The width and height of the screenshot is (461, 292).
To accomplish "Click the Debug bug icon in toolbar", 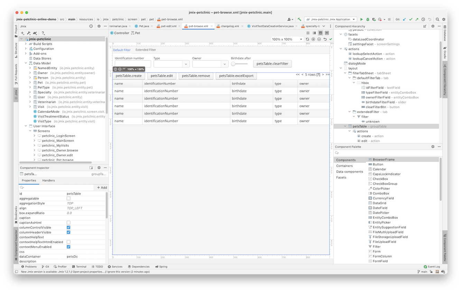I will tap(368, 20).
